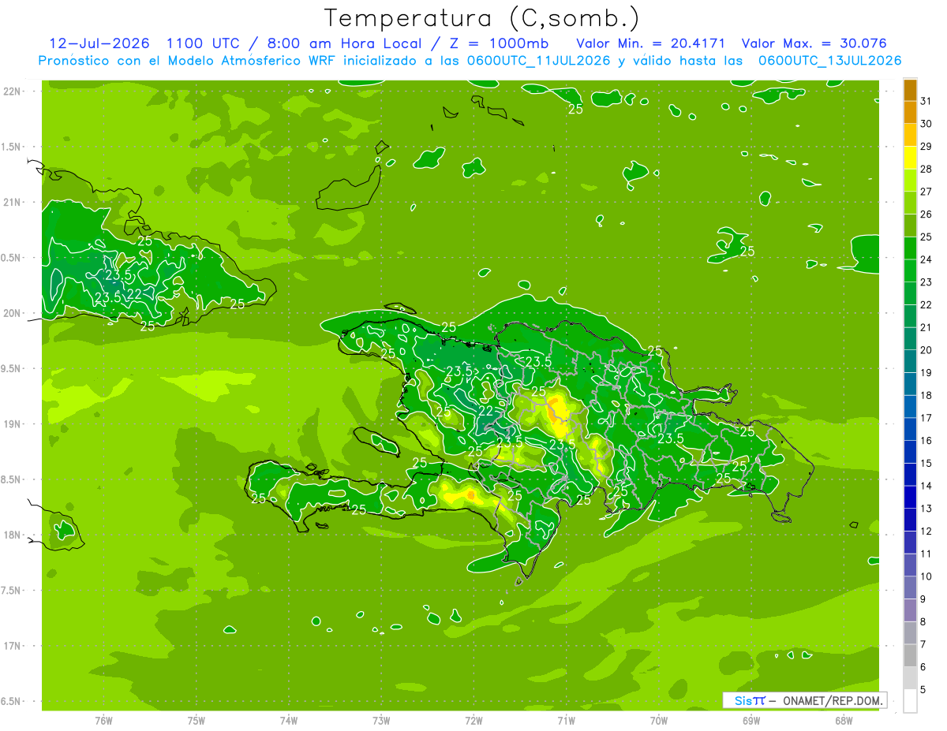
Task: Click the '70W' longitude axis label
Action: 659,721
